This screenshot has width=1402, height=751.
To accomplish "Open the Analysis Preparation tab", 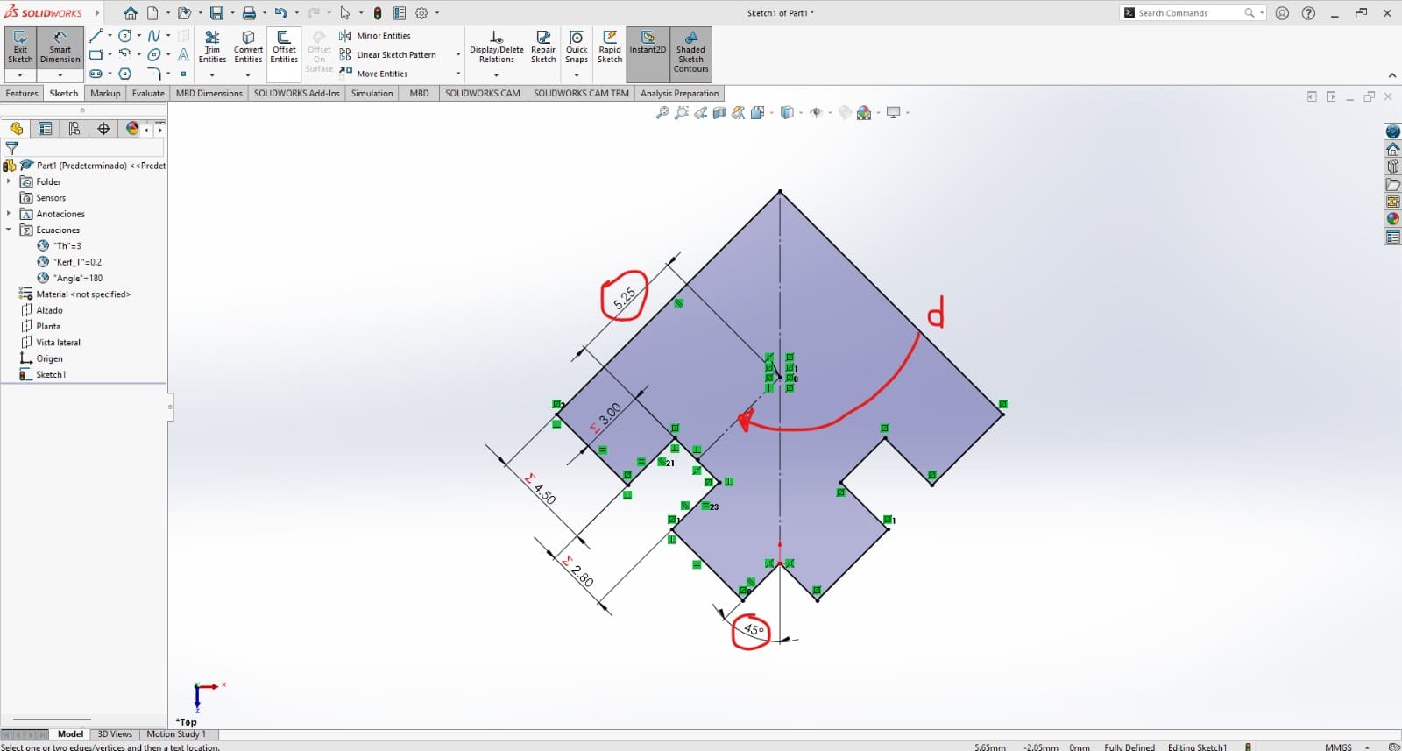I will [x=679, y=93].
